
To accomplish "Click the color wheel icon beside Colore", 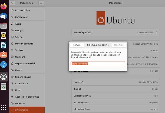I will tap(12, 70).
